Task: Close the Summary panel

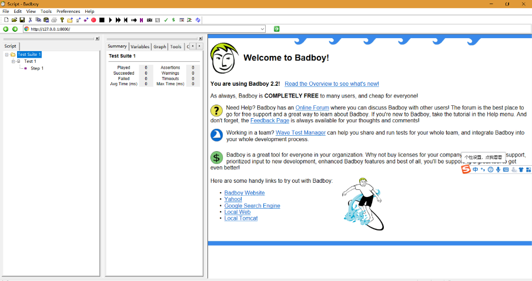Action: click(x=200, y=39)
